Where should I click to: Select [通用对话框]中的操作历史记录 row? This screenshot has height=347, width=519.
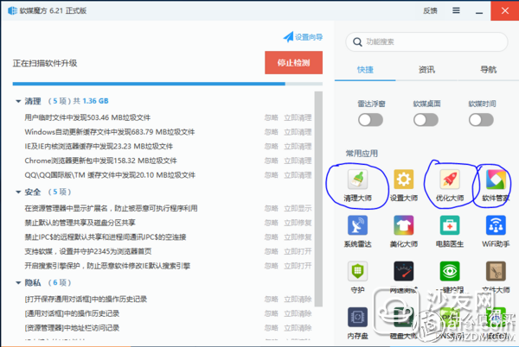pyautogui.click(x=72, y=313)
